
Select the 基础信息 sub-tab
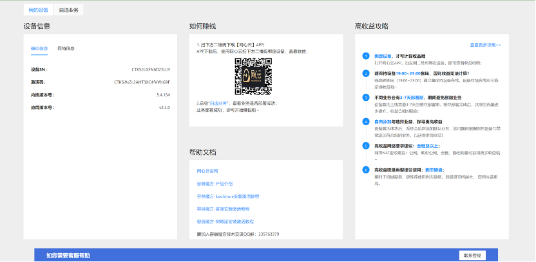[39, 48]
